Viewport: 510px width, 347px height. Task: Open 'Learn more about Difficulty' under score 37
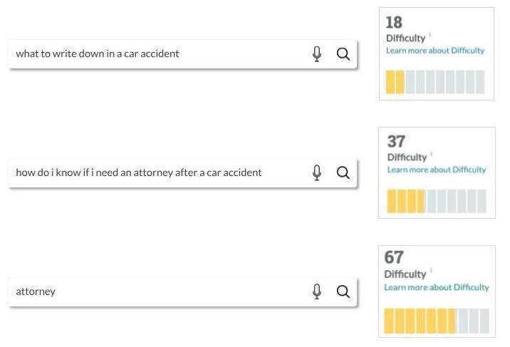coord(436,170)
